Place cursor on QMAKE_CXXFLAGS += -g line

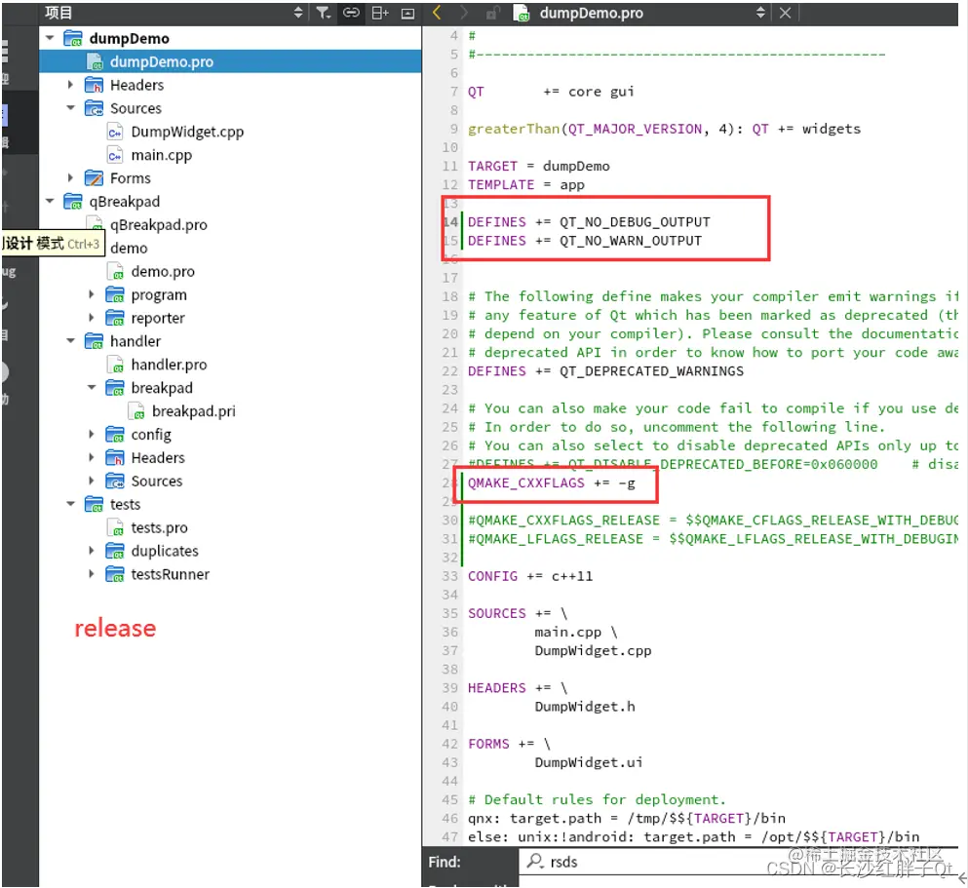pos(551,483)
